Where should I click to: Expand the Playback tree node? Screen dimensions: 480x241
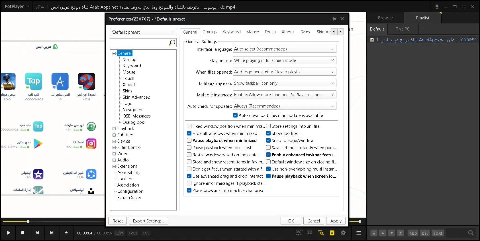tap(114, 129)
